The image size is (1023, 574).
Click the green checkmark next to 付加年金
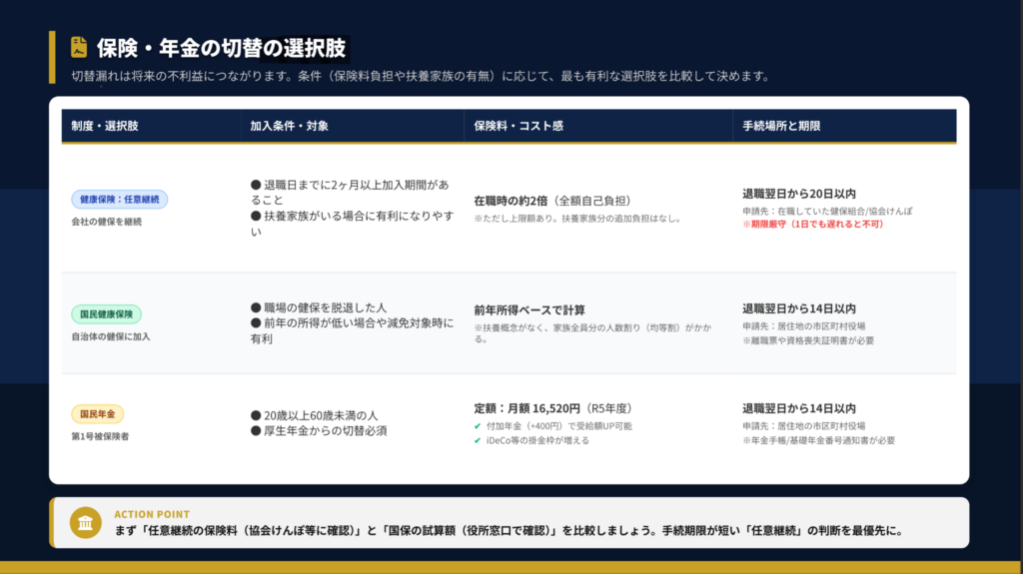coord(478,426)
